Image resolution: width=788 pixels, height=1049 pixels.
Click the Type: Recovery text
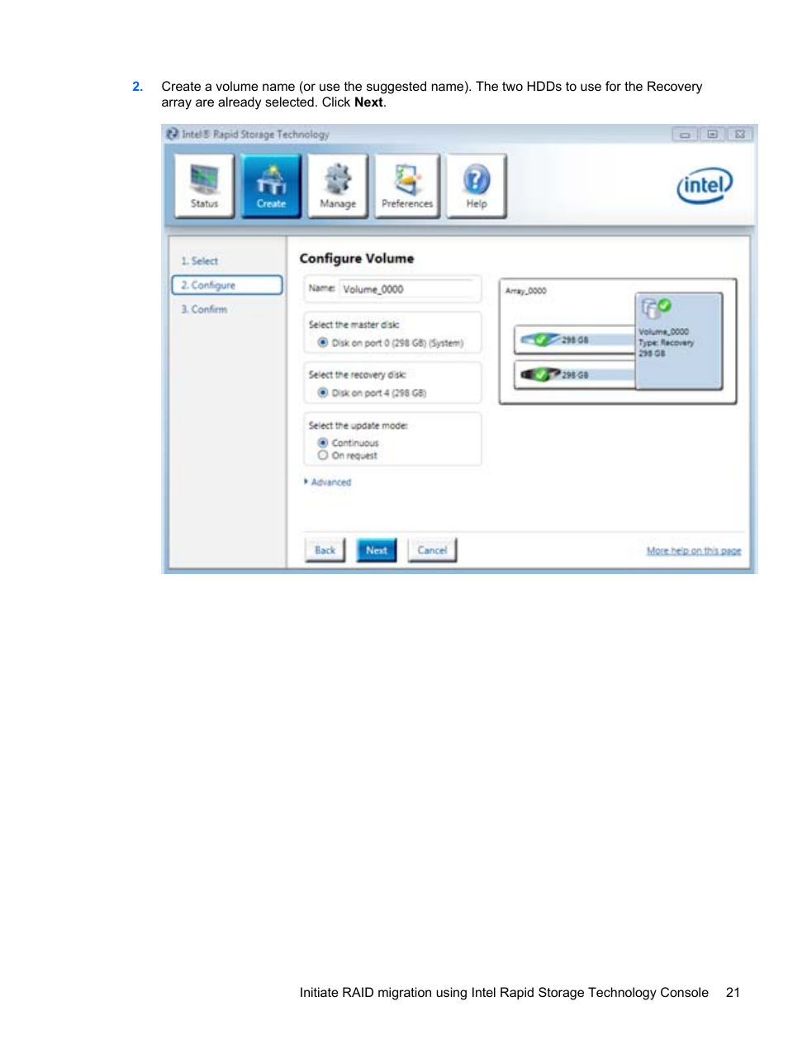(666, 343)
